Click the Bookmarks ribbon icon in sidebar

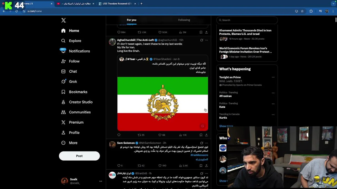(63, 92)
